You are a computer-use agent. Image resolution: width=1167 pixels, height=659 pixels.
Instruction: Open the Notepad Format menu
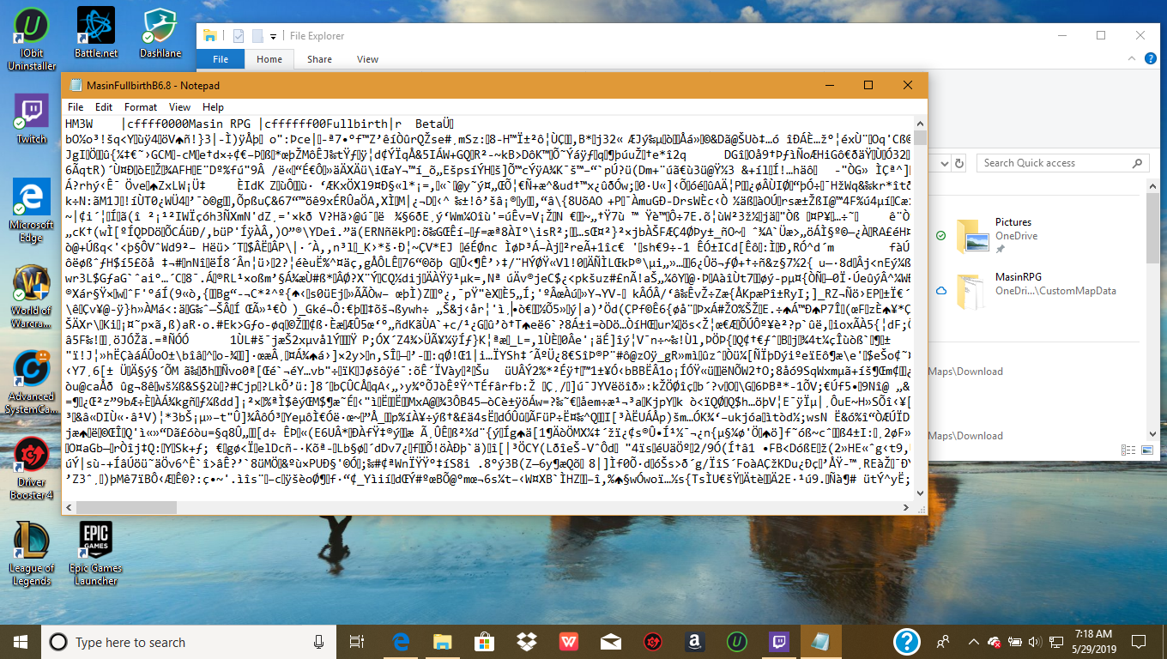[x=141, y=107]
